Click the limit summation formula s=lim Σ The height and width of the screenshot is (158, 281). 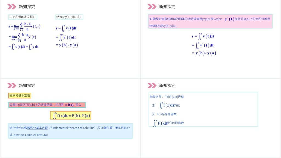(x=25, y=27)
